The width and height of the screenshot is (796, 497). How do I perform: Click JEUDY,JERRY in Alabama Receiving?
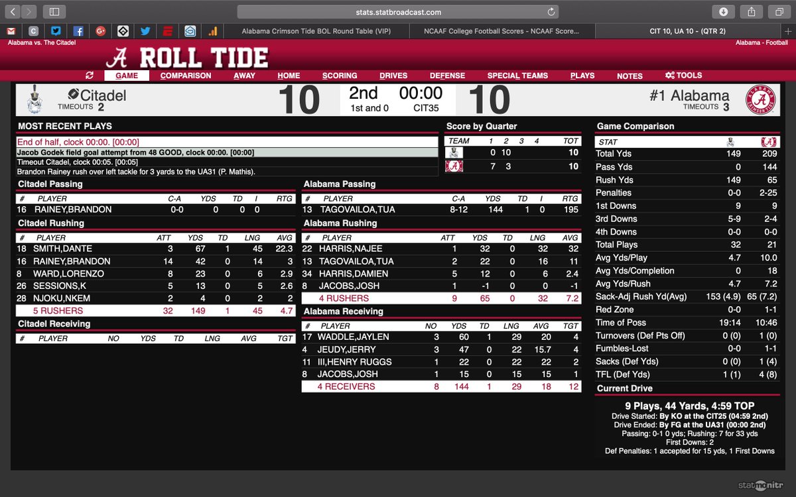[x=346, y=349]
